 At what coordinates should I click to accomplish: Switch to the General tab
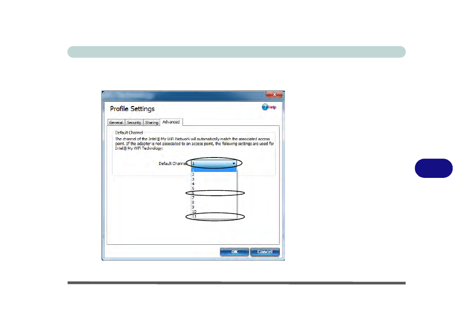click(x=116, y=122)
